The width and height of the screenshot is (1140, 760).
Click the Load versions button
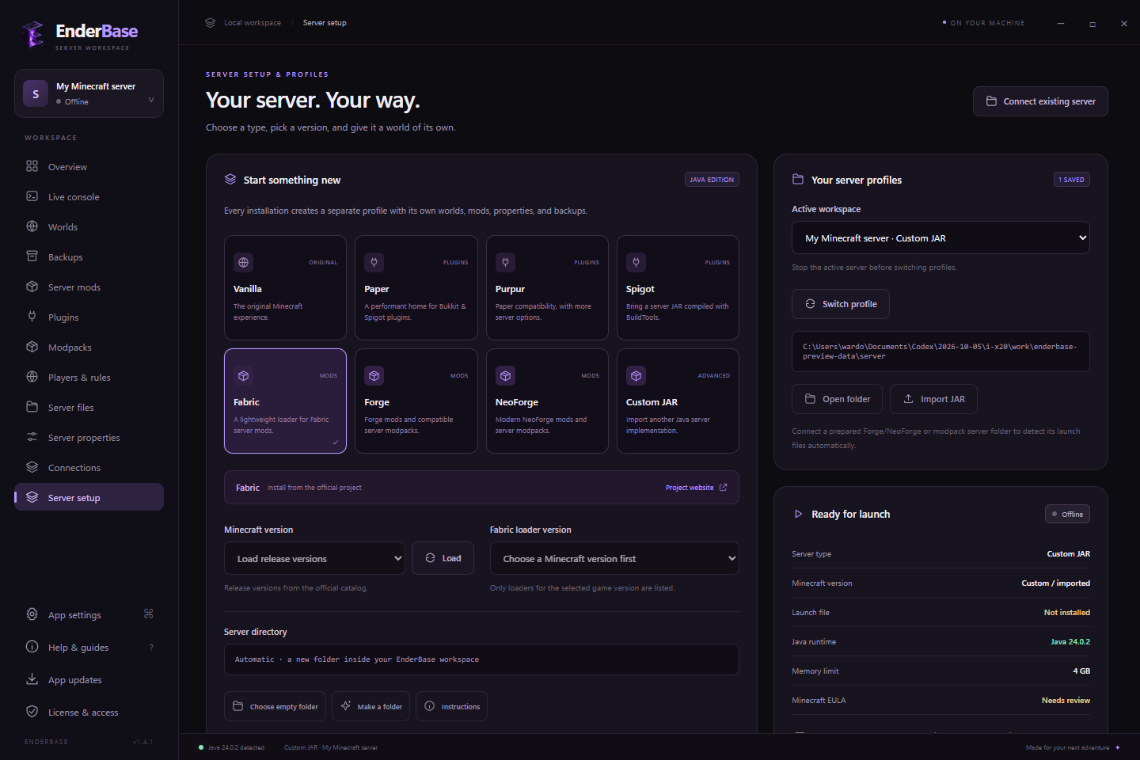[x=443, y=558]
